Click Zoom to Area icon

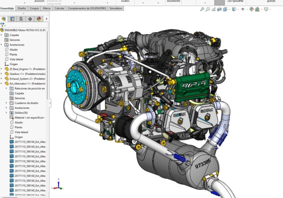pos(208,9)
